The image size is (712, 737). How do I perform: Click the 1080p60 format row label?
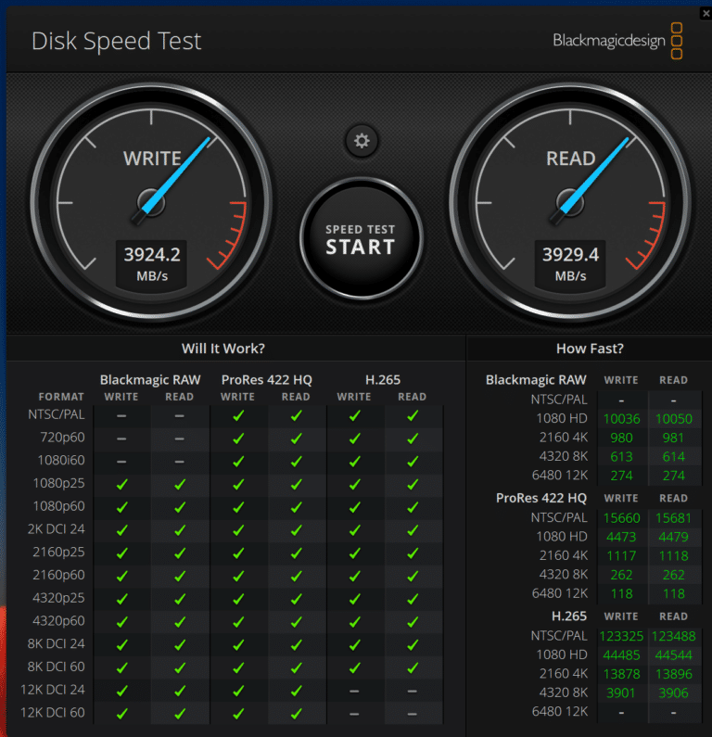(58, 506)
